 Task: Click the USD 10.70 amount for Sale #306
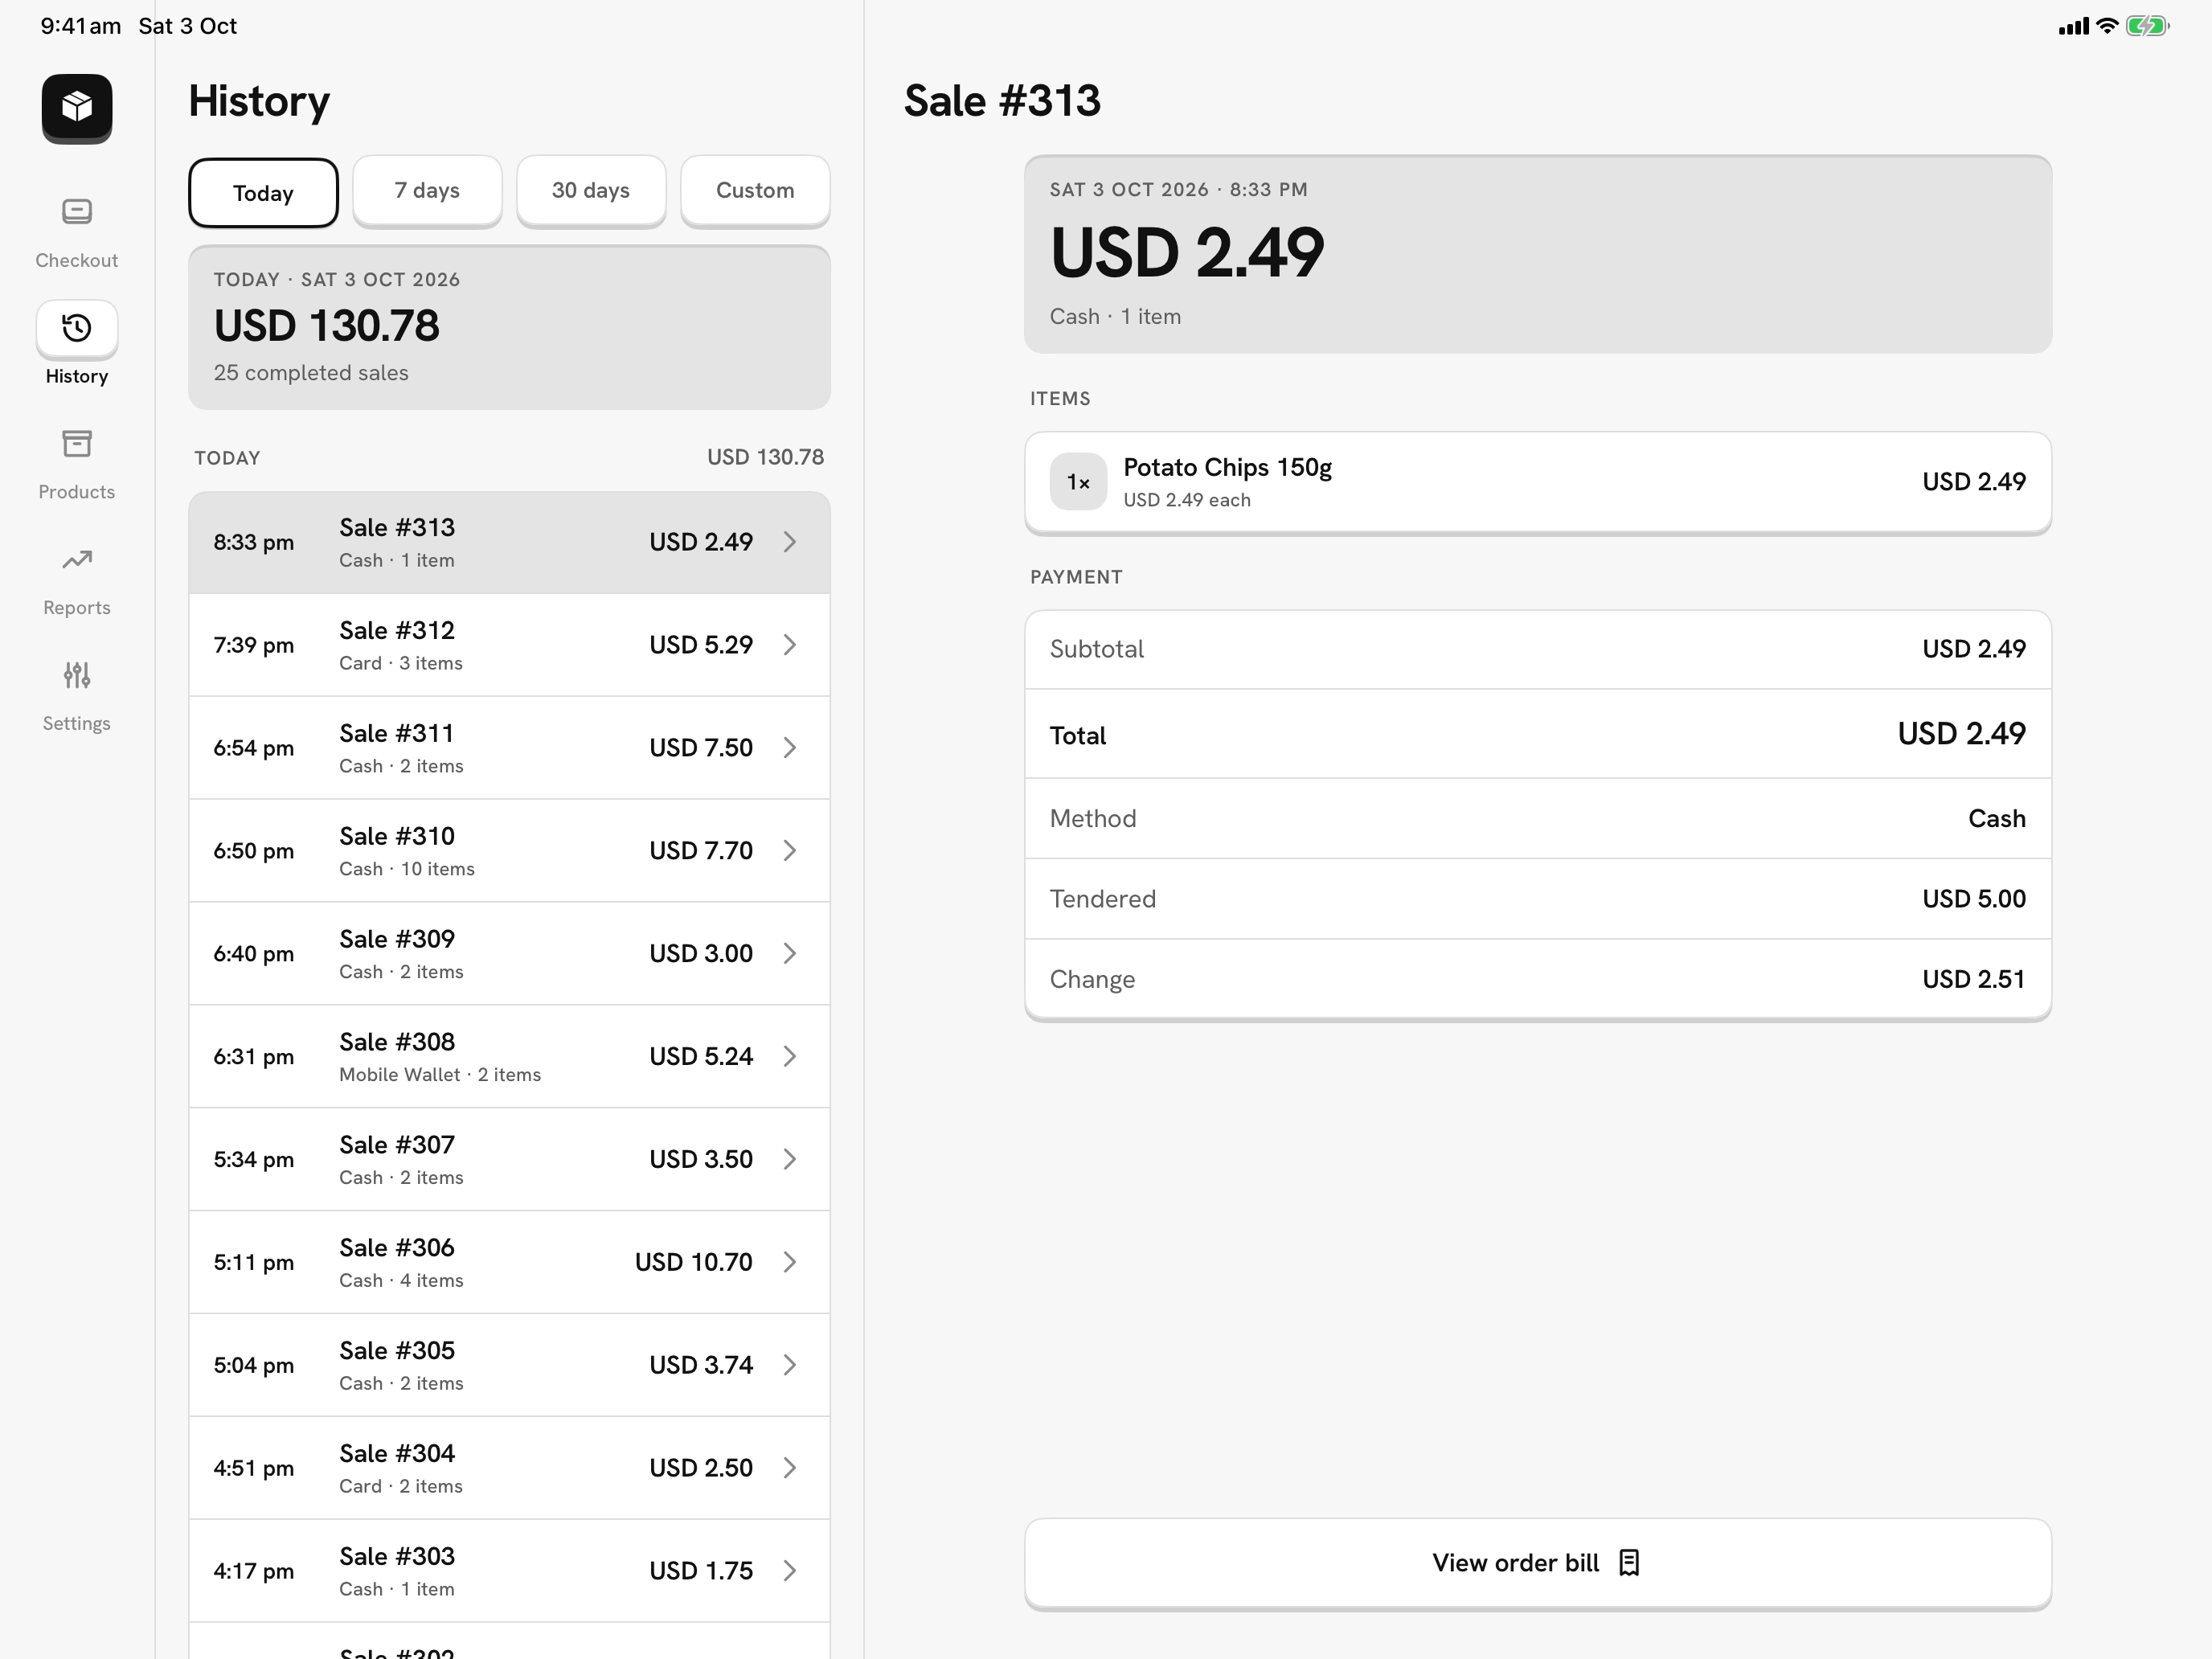694,1262
